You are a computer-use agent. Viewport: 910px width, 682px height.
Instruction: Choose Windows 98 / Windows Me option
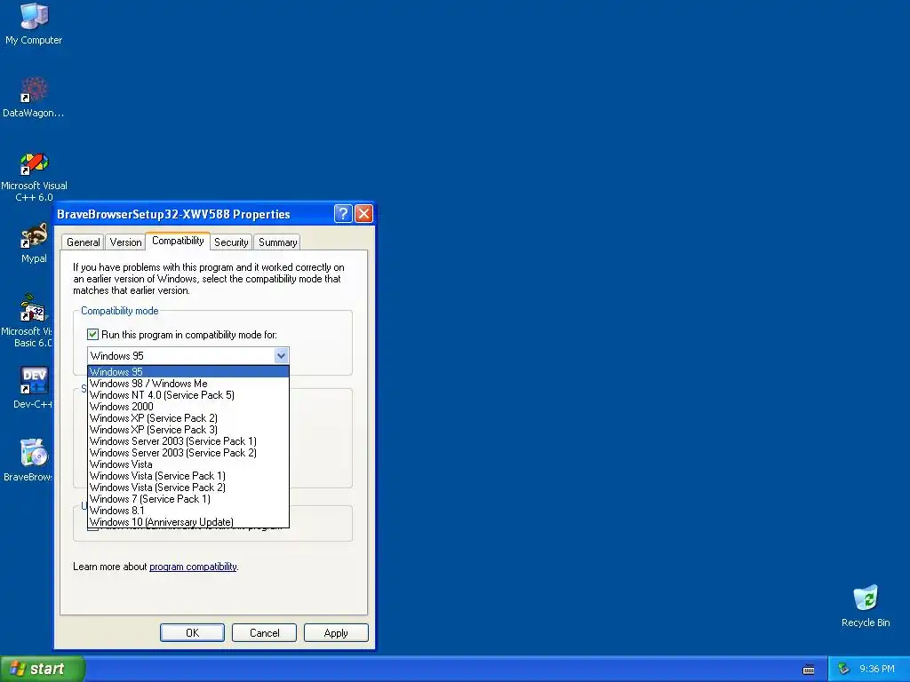point(188,384)
